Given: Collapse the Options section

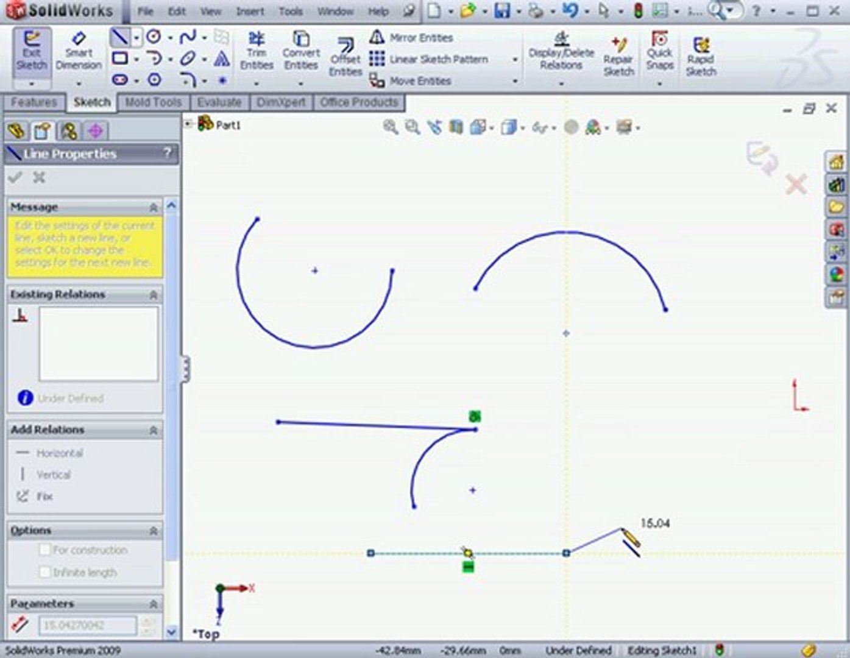Looking at the screenshot, I should pyautogui.click(x=153, y=531).
